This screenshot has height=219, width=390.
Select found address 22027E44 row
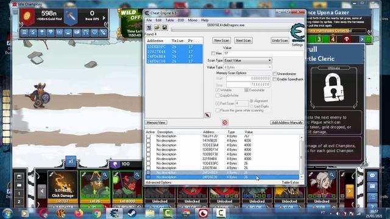[x=174, y=52]
